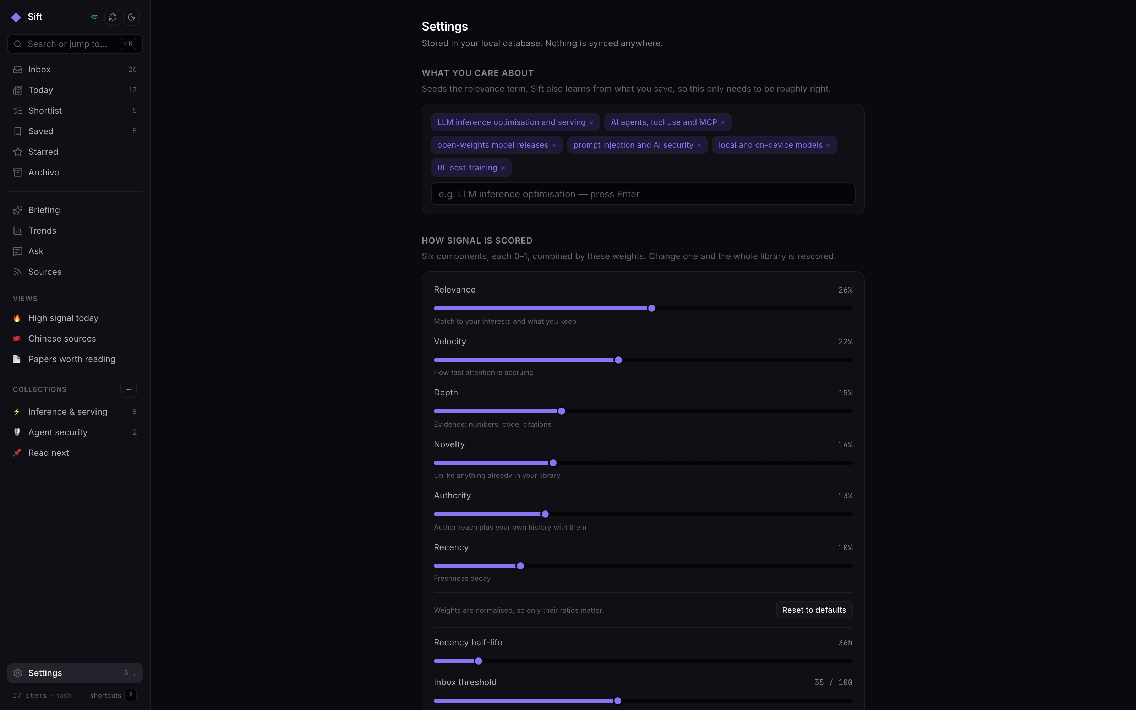Add a new collection with plus button

click(129, 390)
